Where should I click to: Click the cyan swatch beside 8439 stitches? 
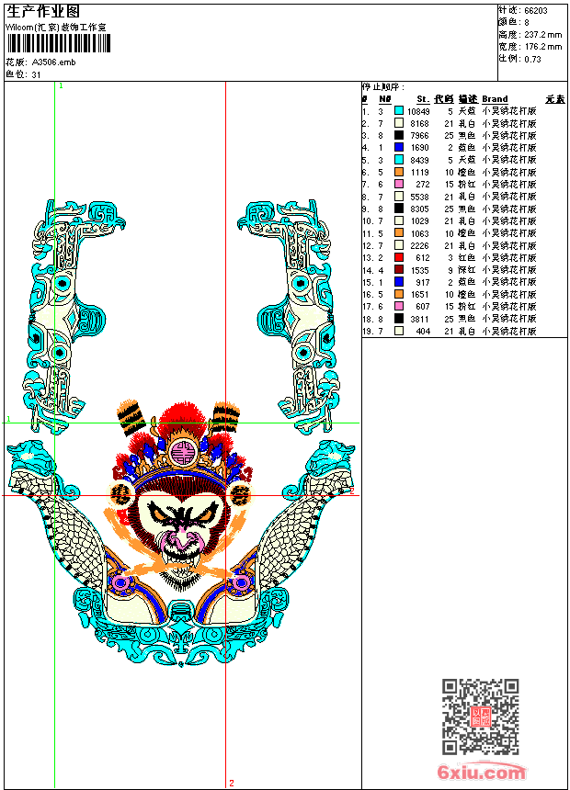(399, 159)
